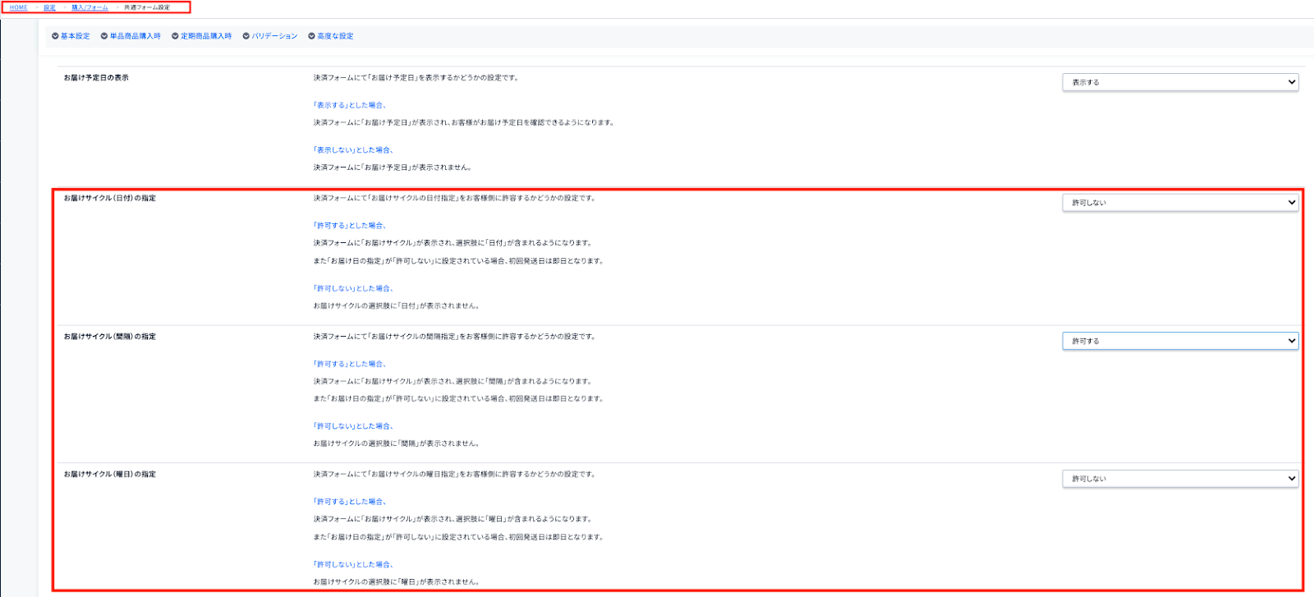Click 「許可する」とした場合 under 間隔 setting

point(350,364)
